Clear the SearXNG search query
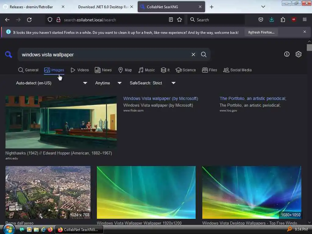This screenshot has height=234, width=312. 193,55
